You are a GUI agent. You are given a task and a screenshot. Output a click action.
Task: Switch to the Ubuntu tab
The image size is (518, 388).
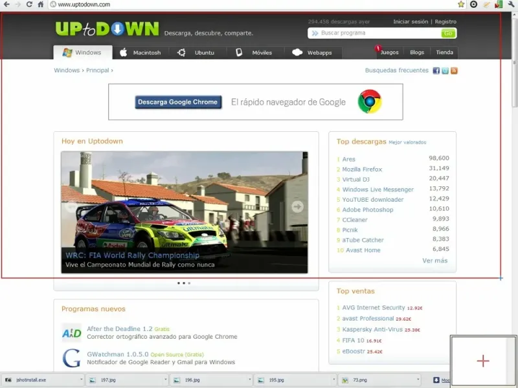(x=197, y=52)
